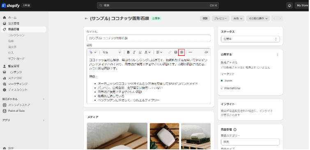
Task: Insert an image with the picture icon
Action: [x=176, y=52]
